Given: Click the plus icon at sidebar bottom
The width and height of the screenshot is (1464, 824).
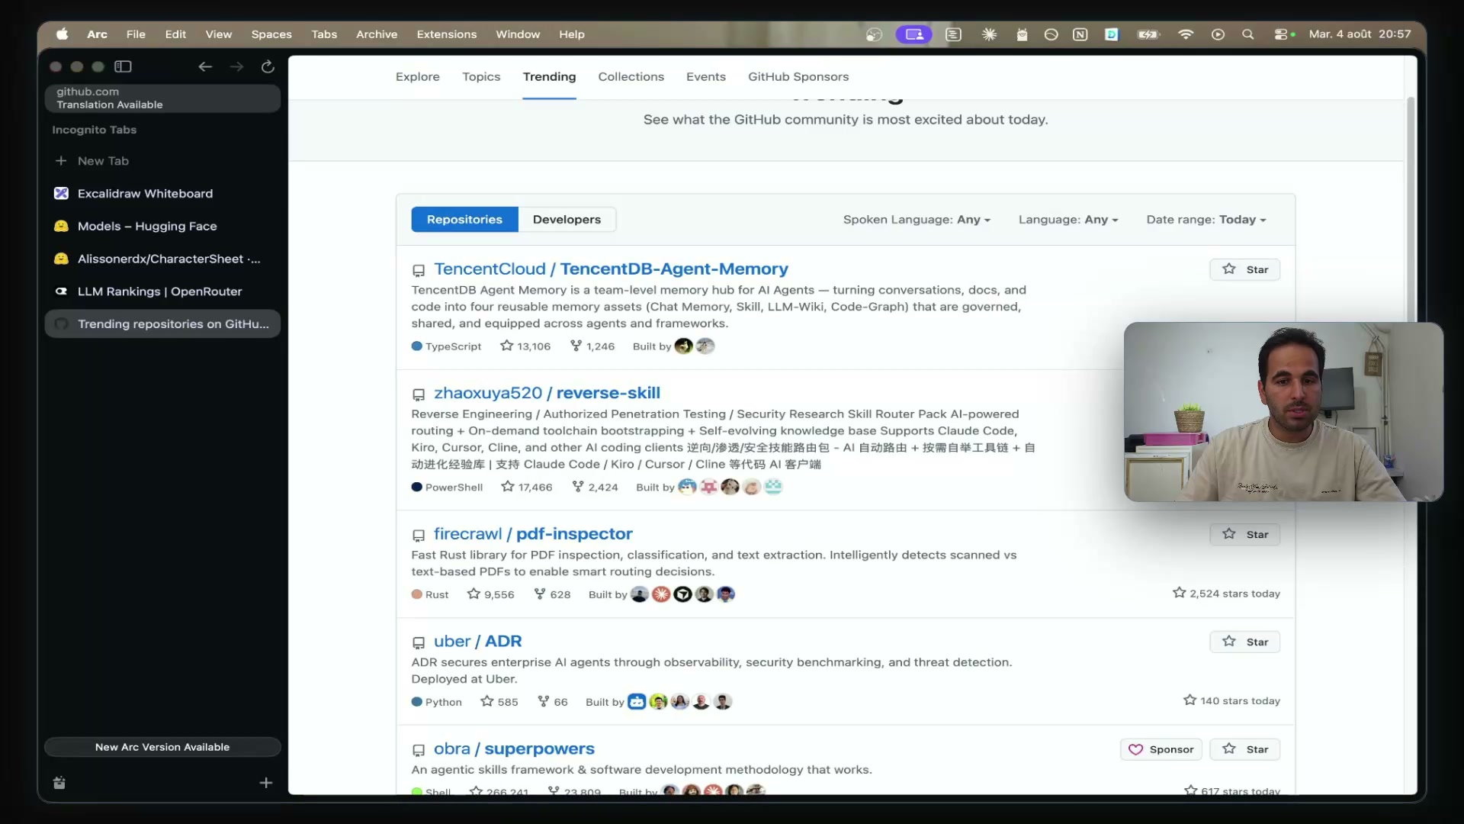Looking at the screenshot, I should click(265, 783).
